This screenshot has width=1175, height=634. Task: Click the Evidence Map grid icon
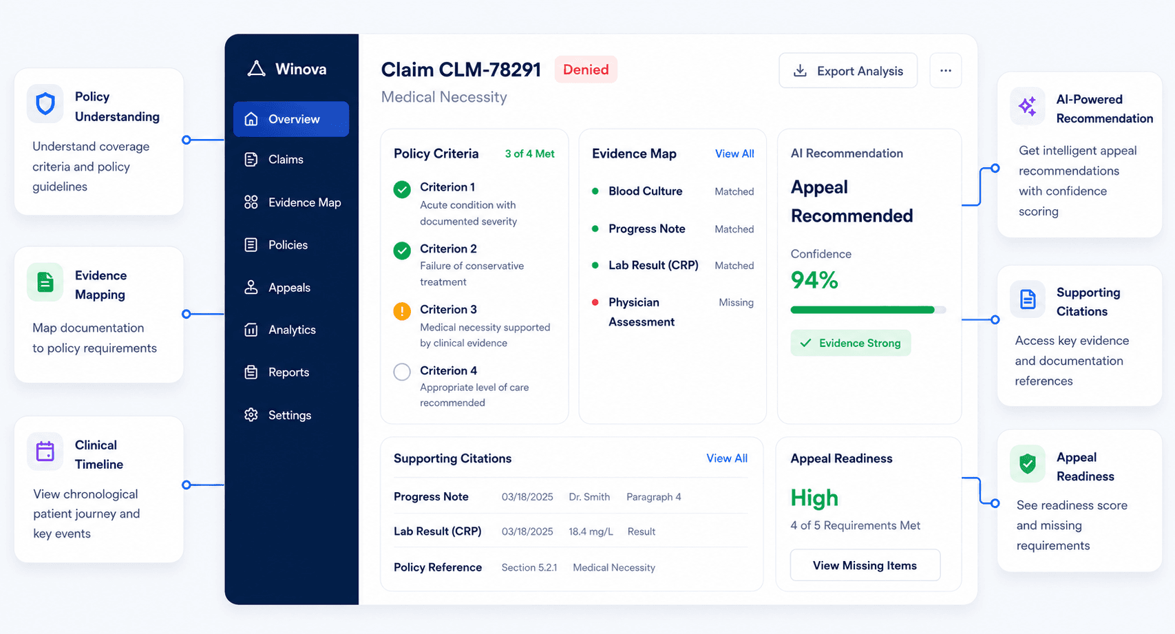251,202
